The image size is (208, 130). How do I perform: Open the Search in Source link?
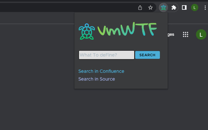(97, 79)
